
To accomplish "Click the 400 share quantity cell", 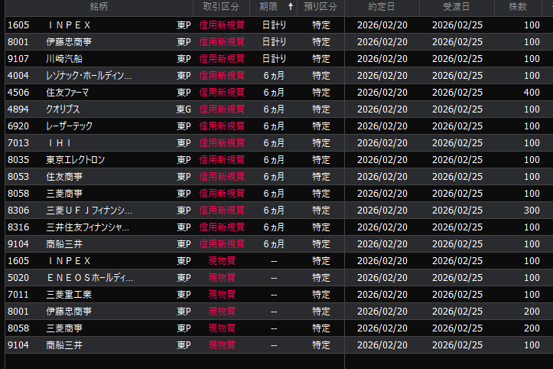I will pos(532,92).
